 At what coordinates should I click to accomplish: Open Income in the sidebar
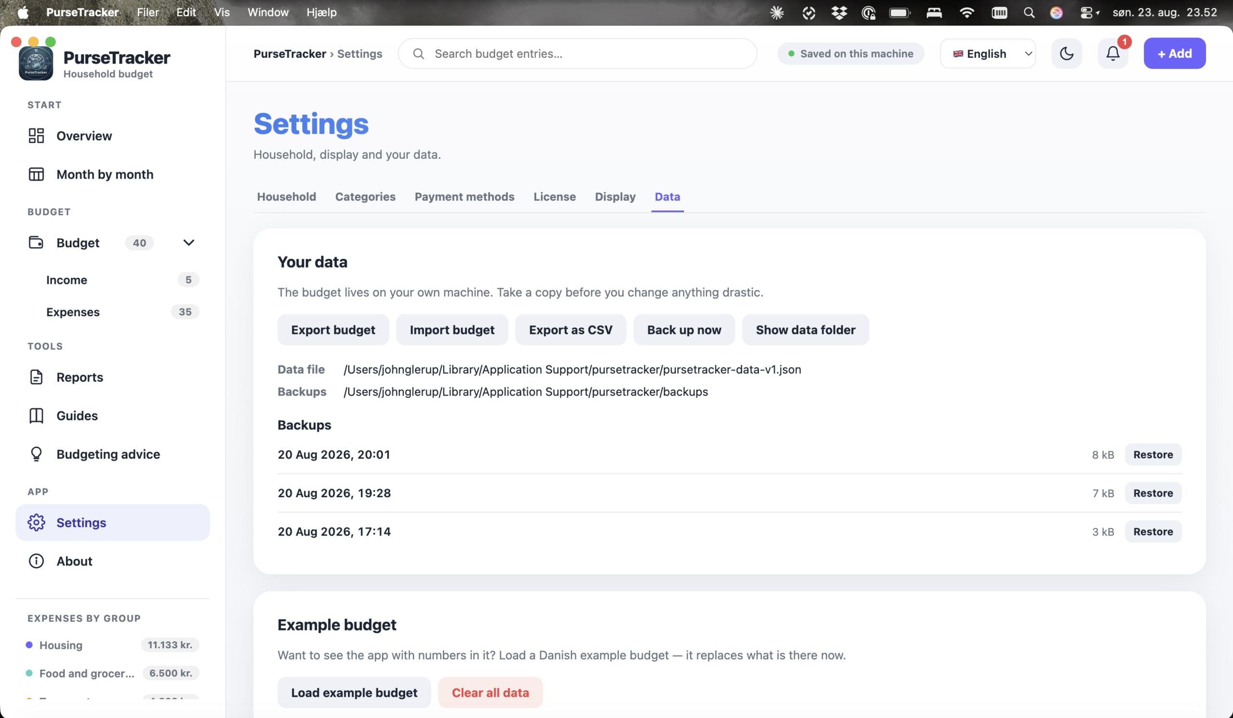[x=113, y=280]
